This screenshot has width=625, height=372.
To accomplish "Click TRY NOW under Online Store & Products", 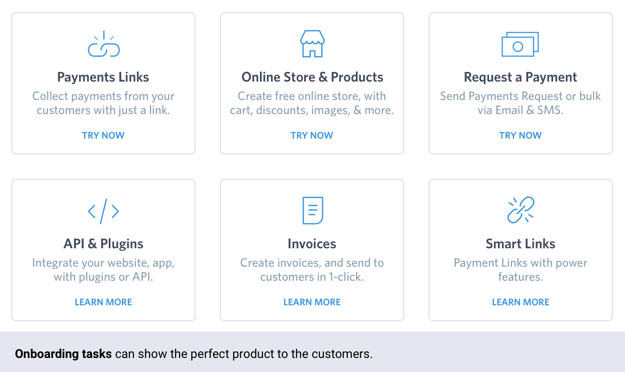I will [x=312, y=135].
